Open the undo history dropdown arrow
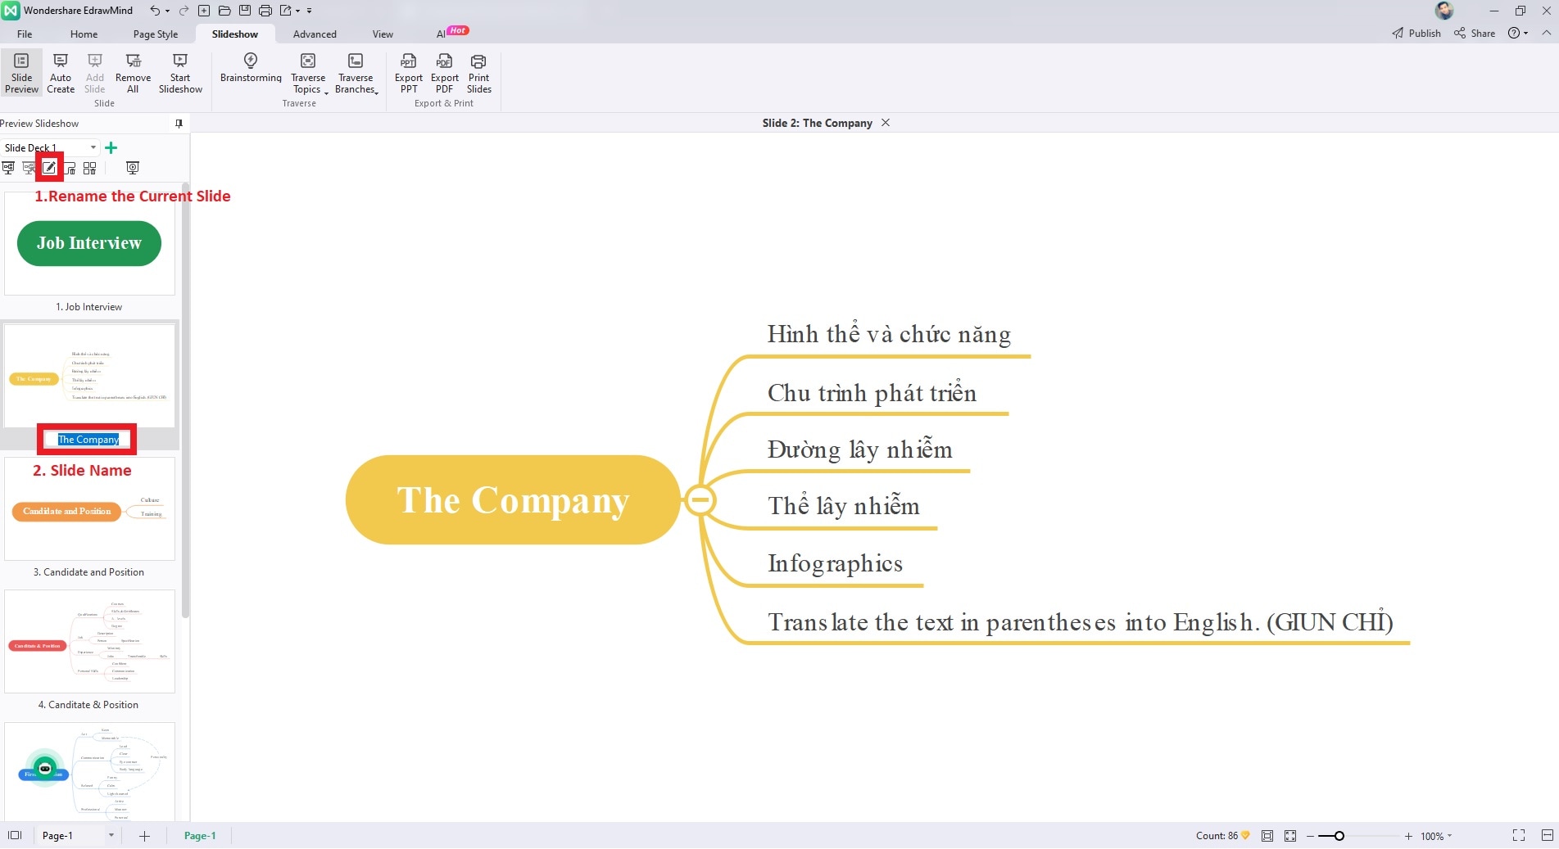Viewport: 1559px width, 849px height. [x=168, y=11]
